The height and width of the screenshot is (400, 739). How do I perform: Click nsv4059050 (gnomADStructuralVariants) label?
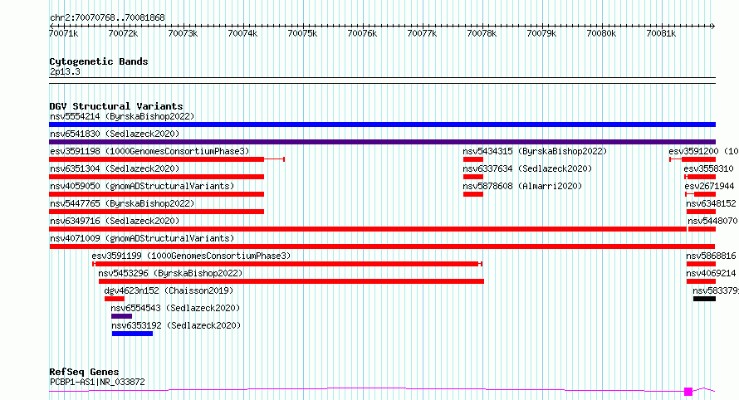pyautogui.click(x=142, y=186)
